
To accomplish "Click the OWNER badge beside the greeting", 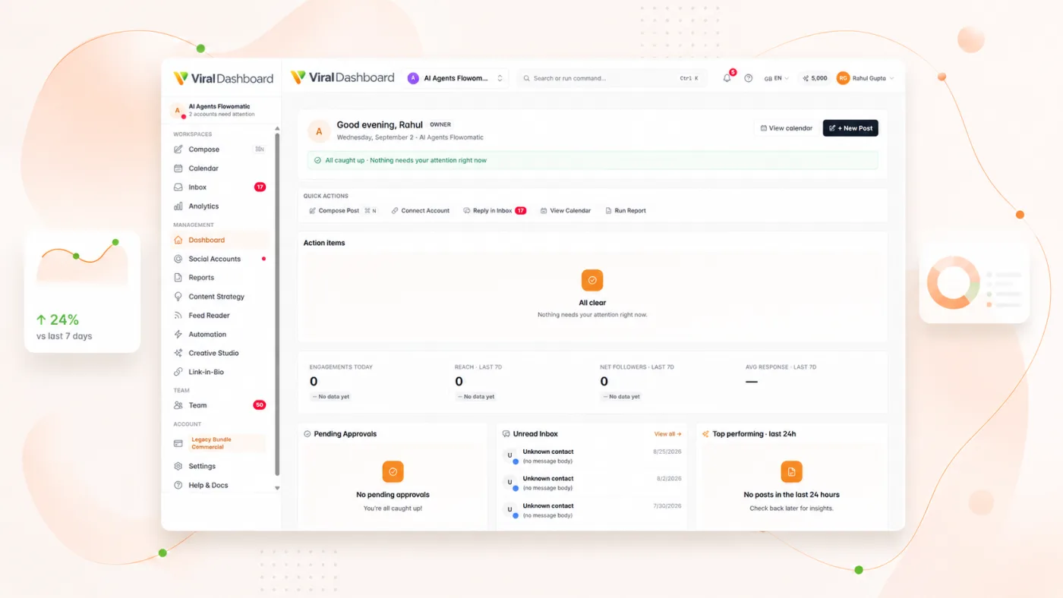I will [440, 124].
